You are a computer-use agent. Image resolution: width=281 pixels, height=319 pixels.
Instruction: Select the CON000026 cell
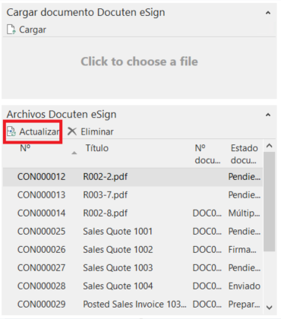(41, 250)
